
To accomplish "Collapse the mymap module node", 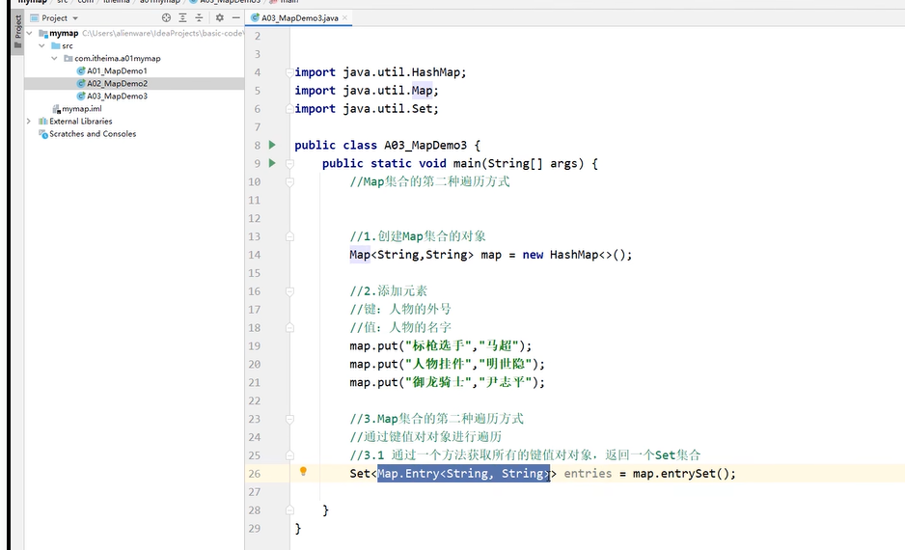I will pos(30,34).
